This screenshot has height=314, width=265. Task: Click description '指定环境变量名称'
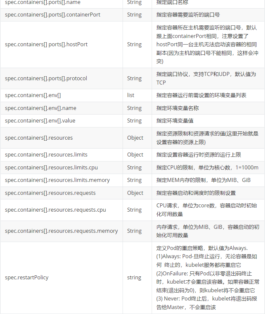[x=177, y=108]
